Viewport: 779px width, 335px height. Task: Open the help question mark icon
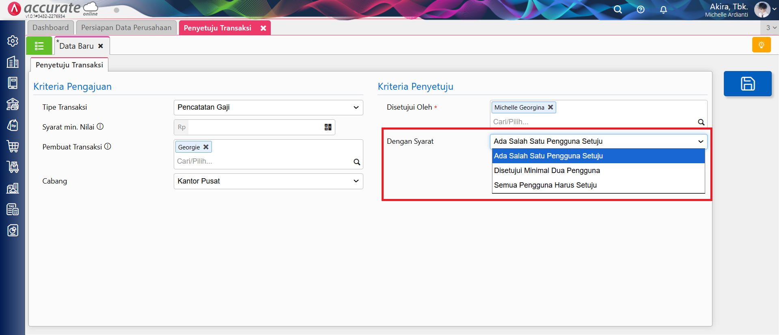pyautogui.click(x=641, y=10)
